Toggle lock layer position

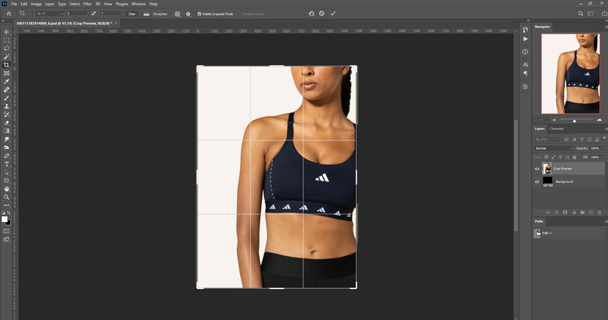pyautogui.click(x=561, y=157)
